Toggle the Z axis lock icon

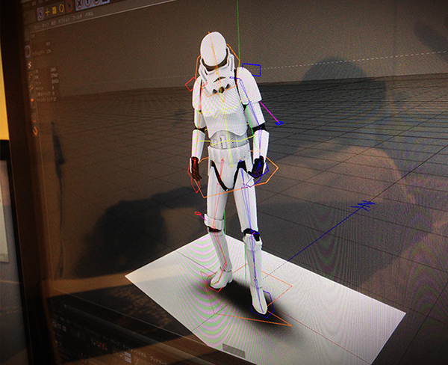point(96,1)
